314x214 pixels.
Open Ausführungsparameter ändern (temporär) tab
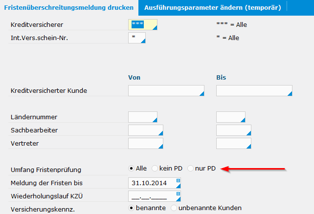[x=213, y=8]
